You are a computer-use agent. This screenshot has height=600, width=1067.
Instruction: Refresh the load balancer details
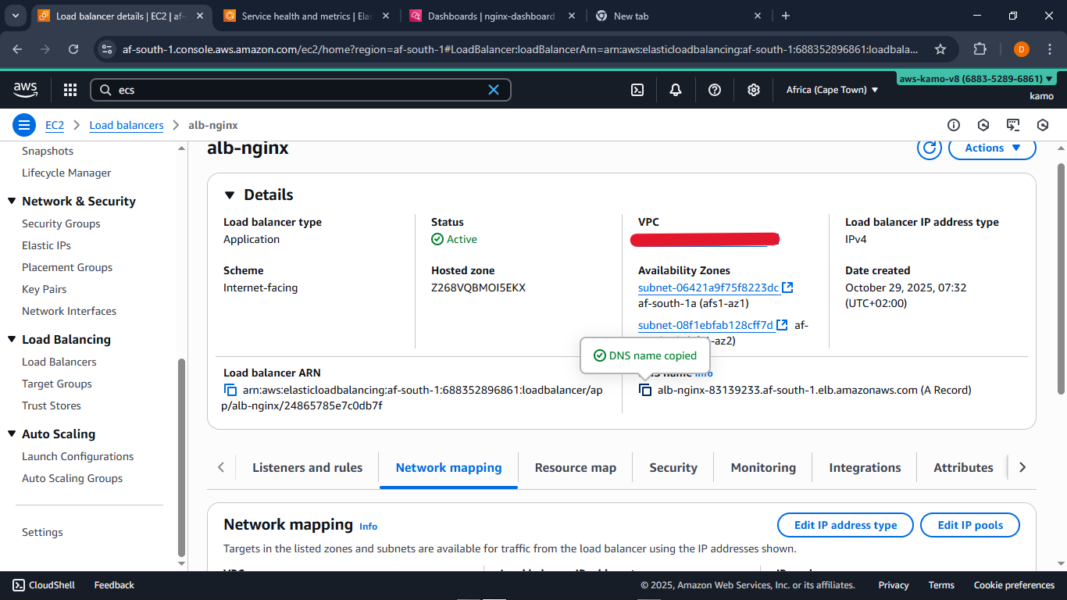coord(929,148)
